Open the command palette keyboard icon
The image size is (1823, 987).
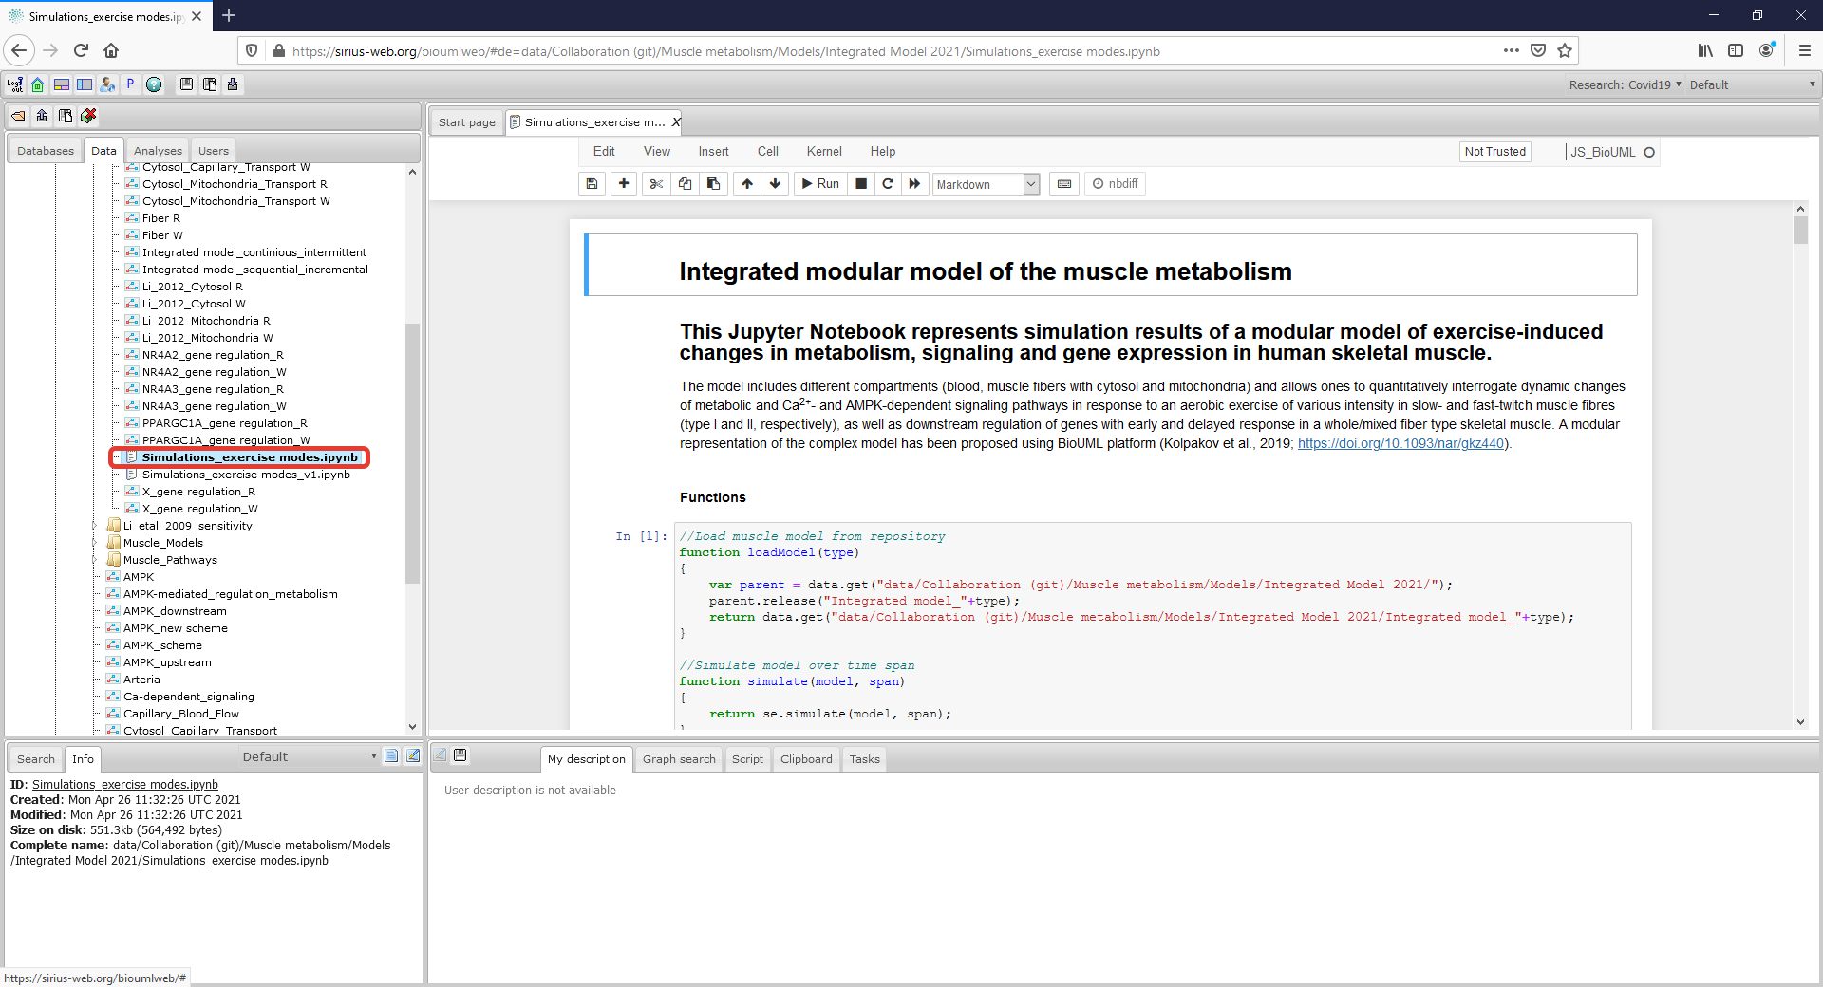pos(1064,184)
